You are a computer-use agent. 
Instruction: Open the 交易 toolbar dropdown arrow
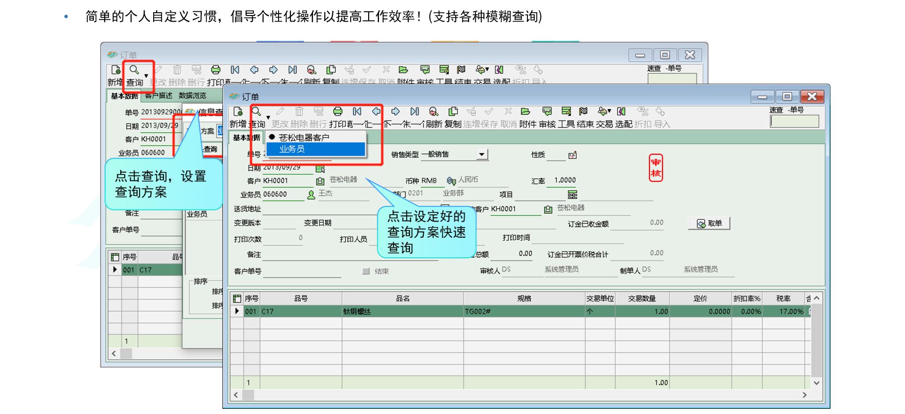point(609,111)
